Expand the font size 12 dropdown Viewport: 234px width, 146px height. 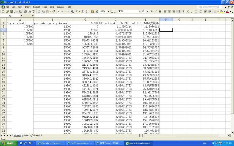point(147,11)
